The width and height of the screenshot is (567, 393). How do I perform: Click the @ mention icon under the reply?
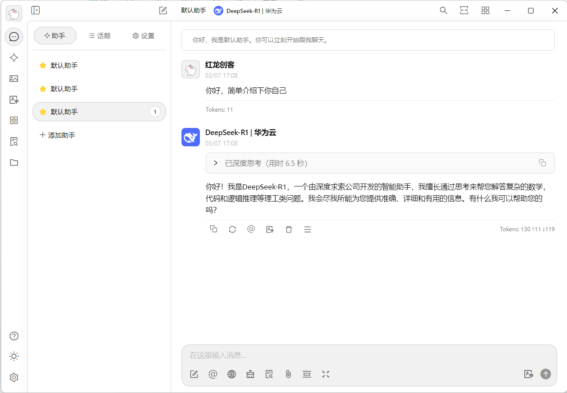[x=251, y=229]
